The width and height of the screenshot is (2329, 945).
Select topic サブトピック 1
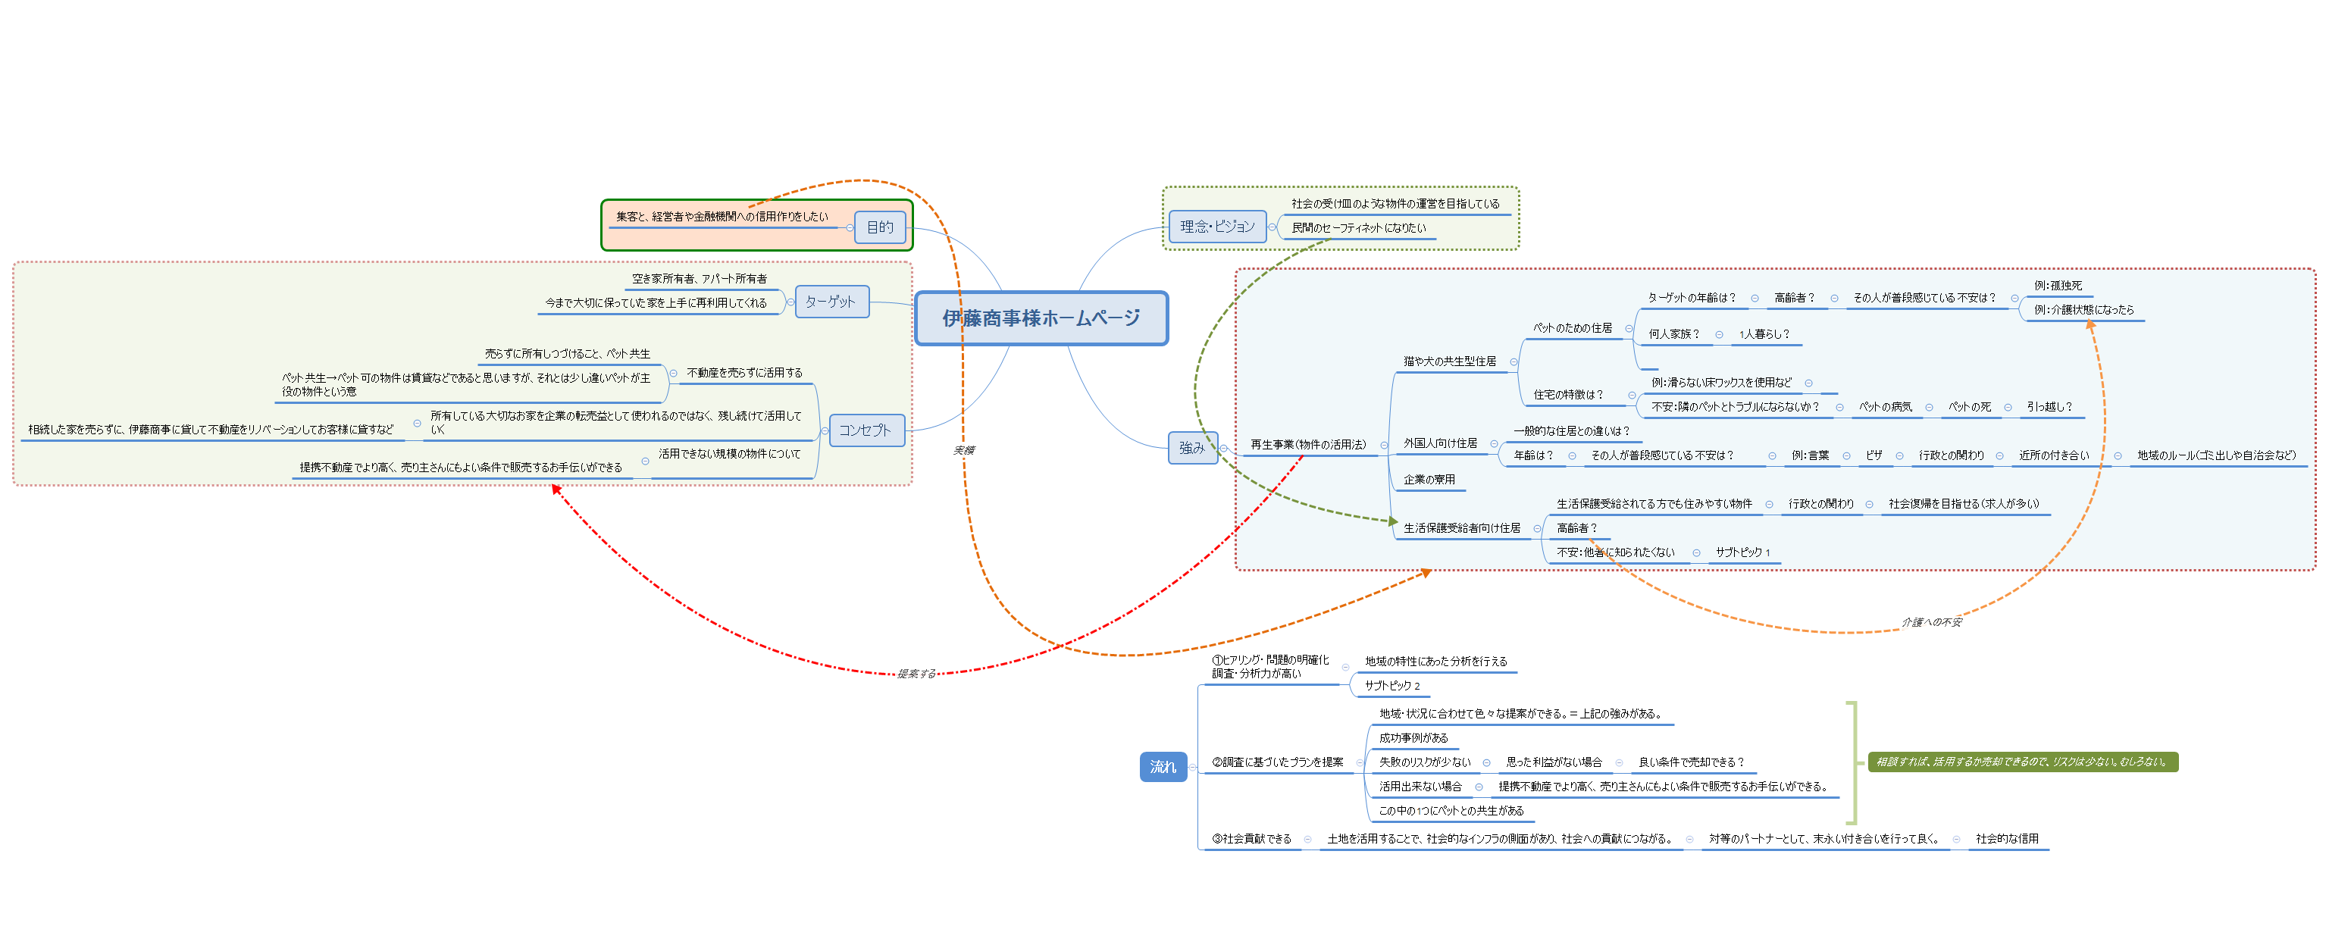1742,552
